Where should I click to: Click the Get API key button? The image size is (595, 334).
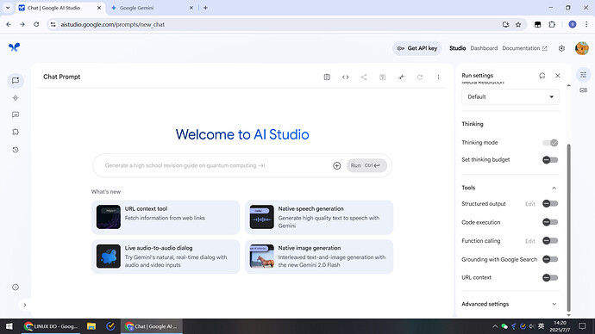pos(416,48)
